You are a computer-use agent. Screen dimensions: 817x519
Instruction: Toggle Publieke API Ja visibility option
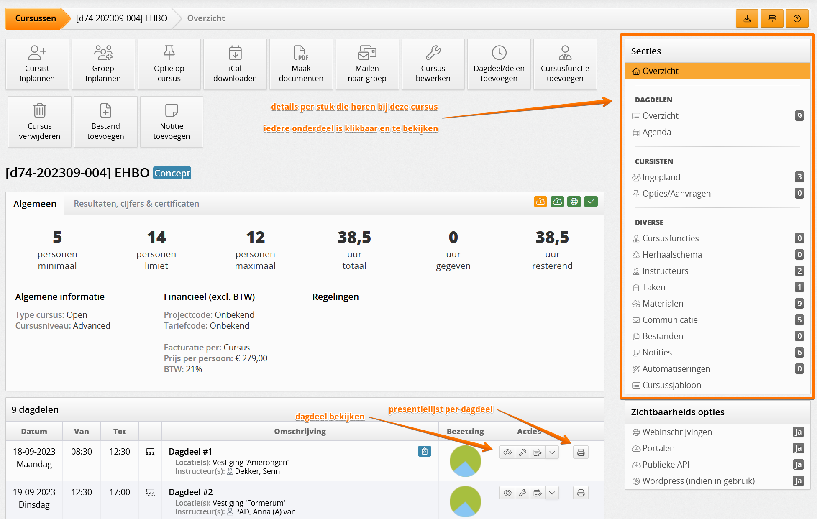[798, 465]
